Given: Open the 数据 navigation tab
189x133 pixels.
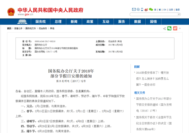Looking at the screenshot, I should pyautogui.click(x=138, y=22).
